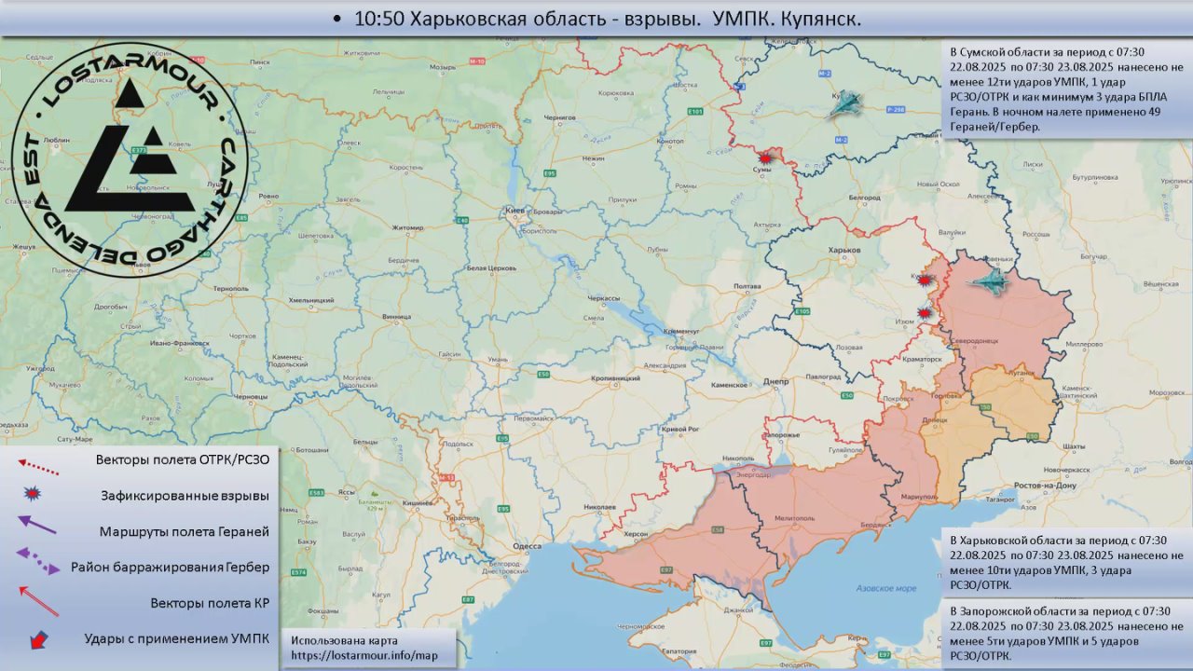Viewport: 1193px width, 671px height.
Task: Click the Павлоград city label
Action: tap(823, 376)
